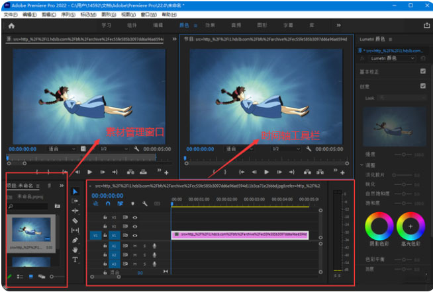This screenshot has height=292, width=433.
Task: Expand the project panel overflow chevrons
Action: 62,186
